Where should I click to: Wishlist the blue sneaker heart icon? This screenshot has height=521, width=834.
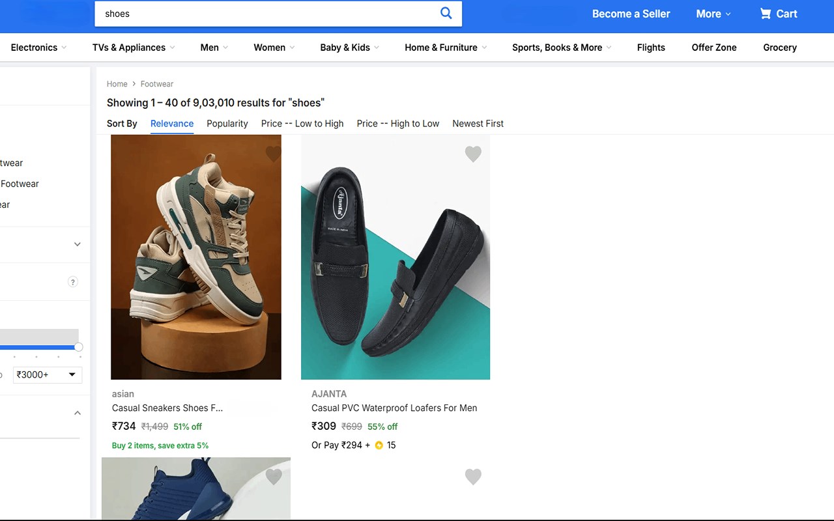pyautogui.click(x=274, y=477)
